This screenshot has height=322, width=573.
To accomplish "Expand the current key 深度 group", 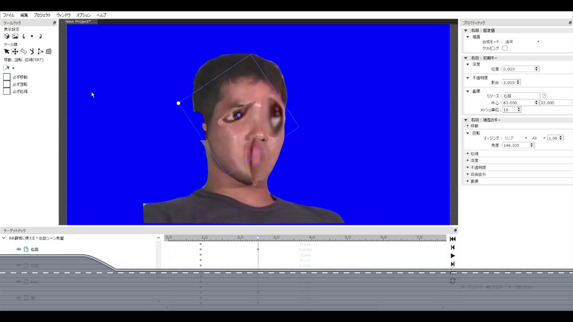I will (467, 160).
